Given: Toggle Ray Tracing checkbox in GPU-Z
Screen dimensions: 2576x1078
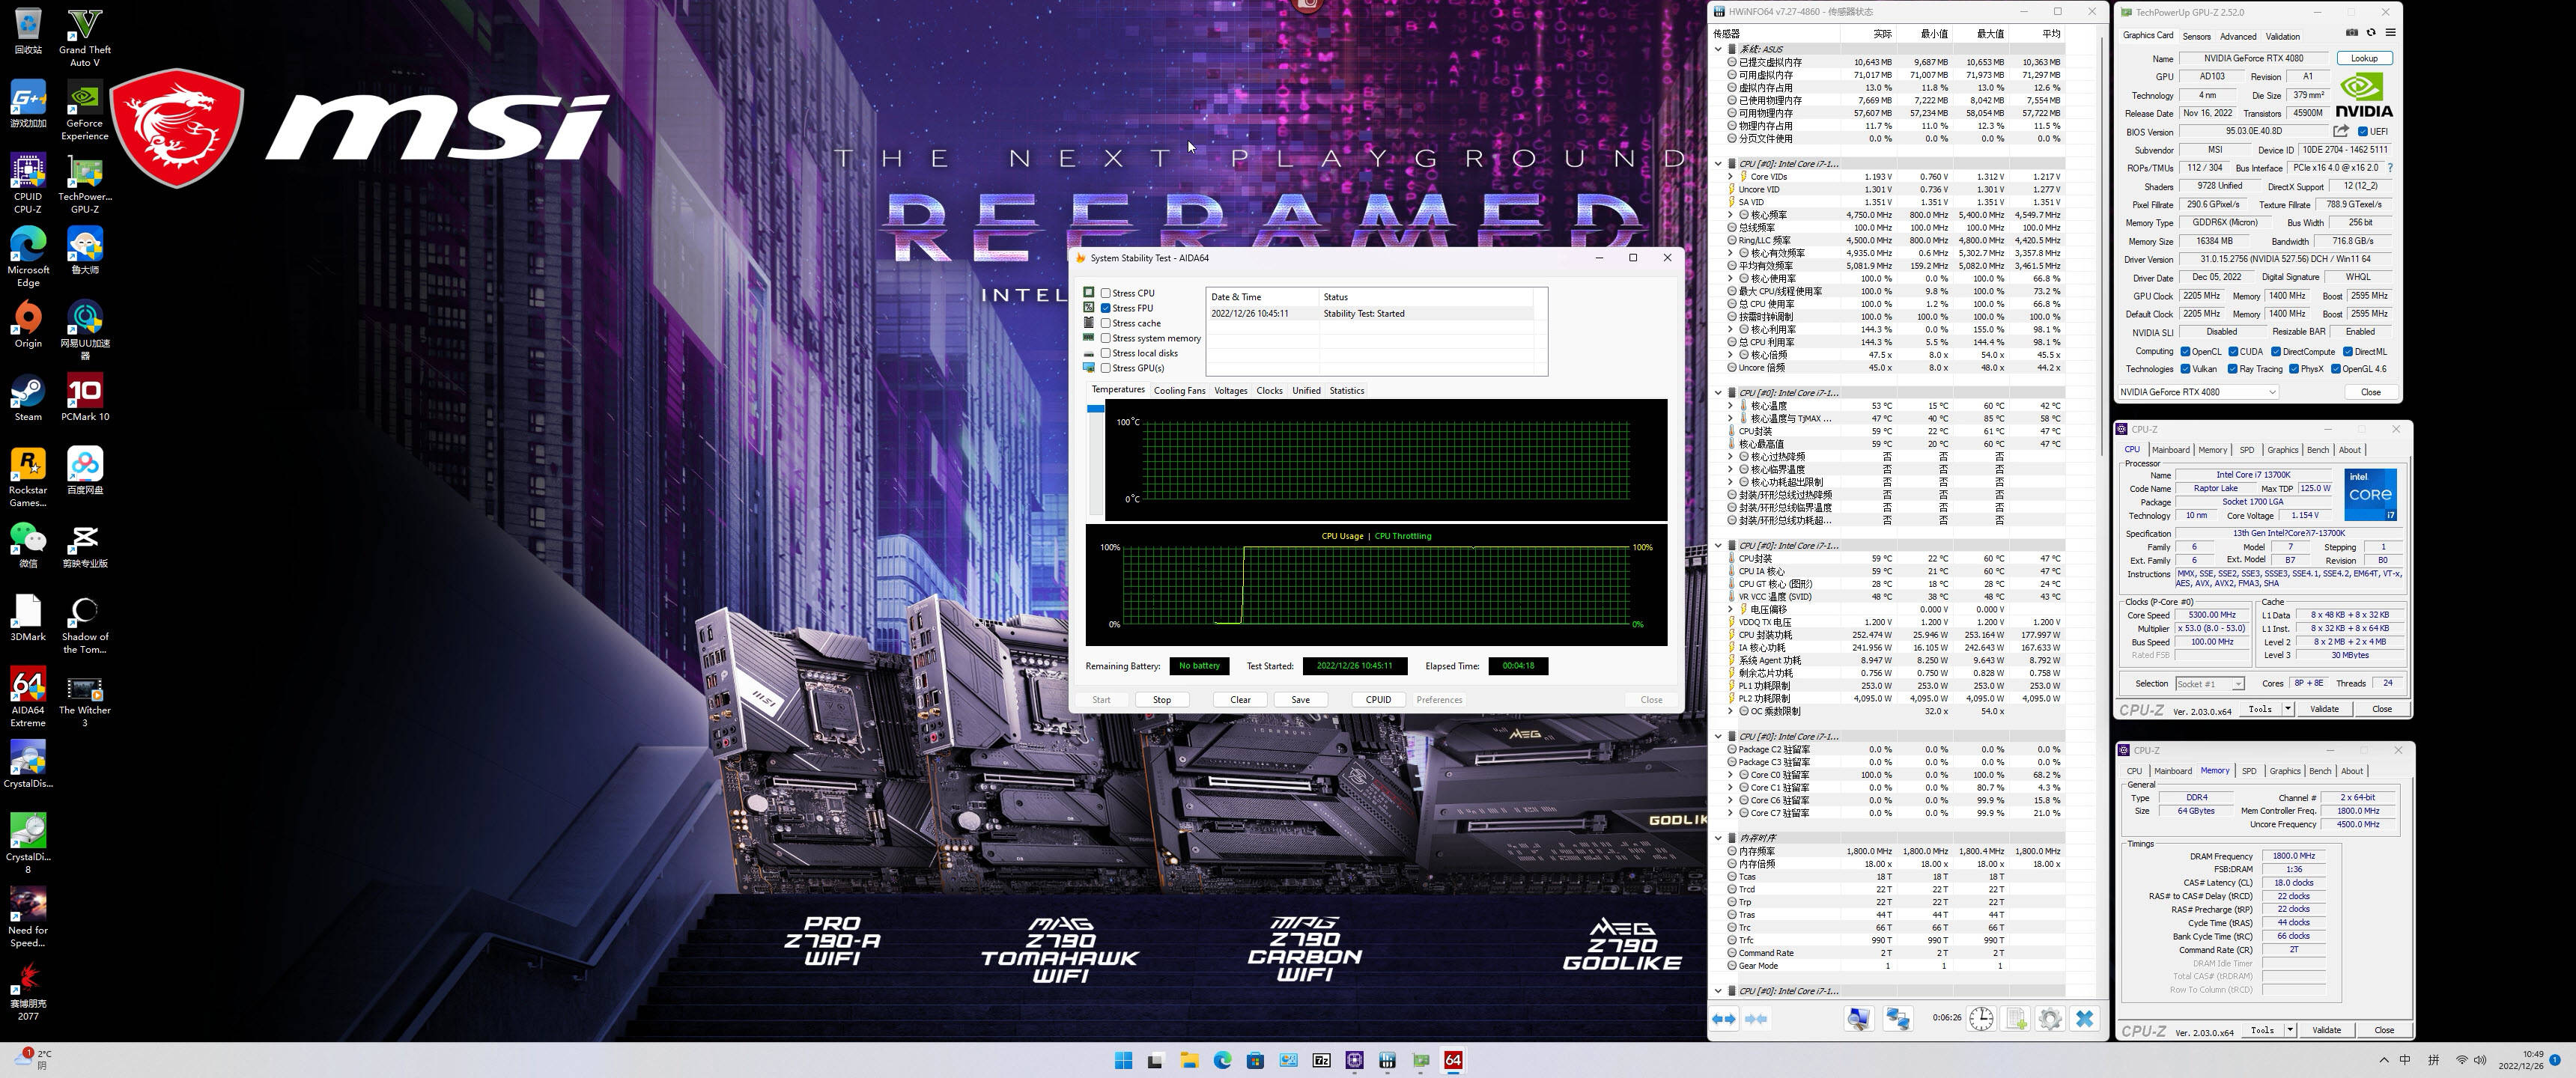Looking at the screenshot, I should pyautogui.click(x=2232, y=369).
